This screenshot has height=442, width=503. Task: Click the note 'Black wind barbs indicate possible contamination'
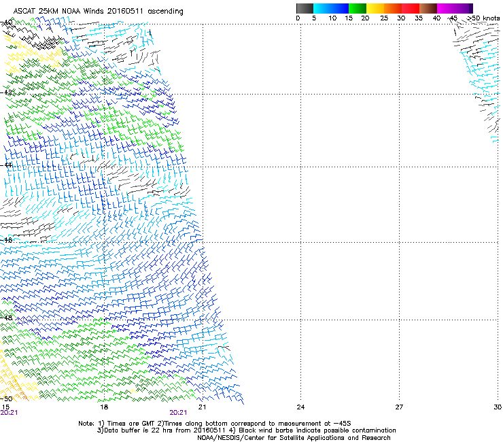pos(317,430)
